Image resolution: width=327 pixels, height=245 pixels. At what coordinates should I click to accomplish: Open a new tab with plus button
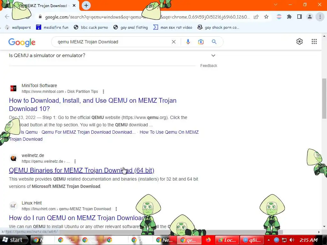pyautogui.click(x=86, y=5)
